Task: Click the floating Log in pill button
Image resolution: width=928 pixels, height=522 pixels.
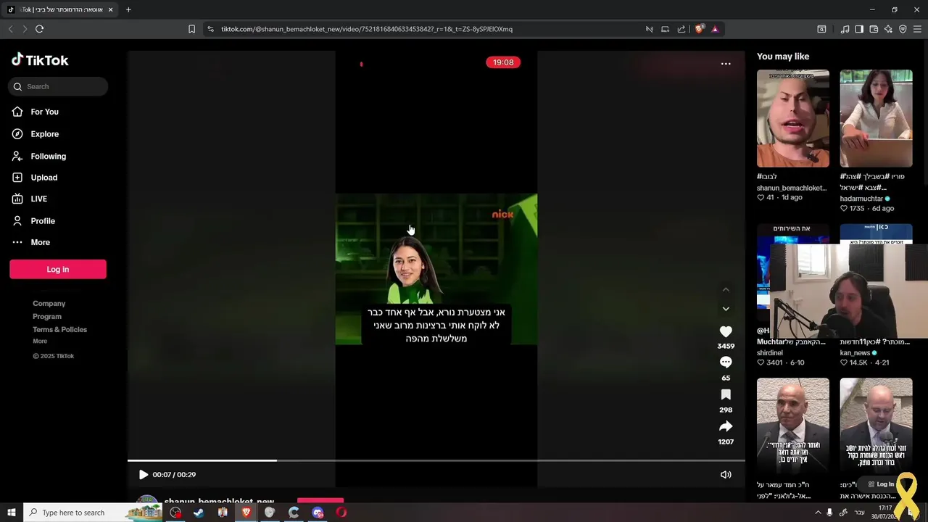Action: point(881,484)
